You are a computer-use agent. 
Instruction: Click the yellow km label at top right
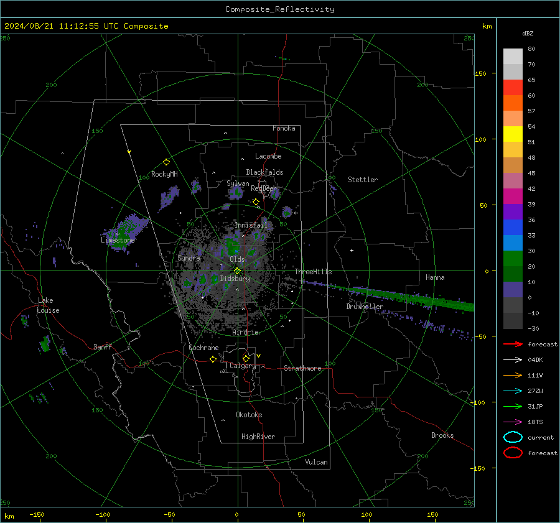(x=487, y=26)
